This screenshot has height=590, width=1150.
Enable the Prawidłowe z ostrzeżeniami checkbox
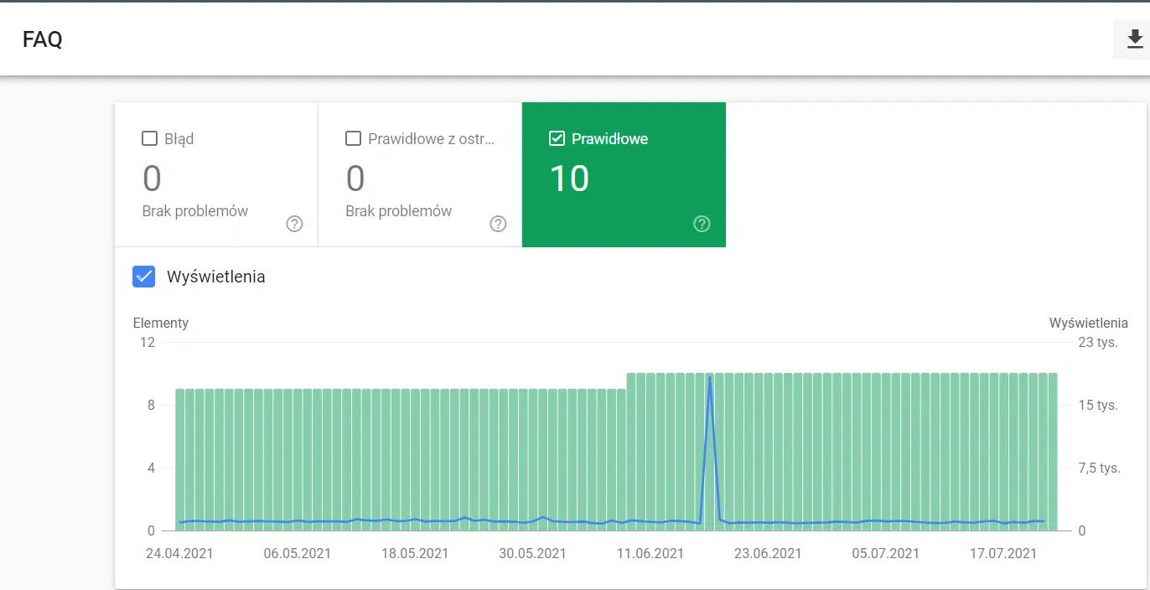(x=353, y=138)
